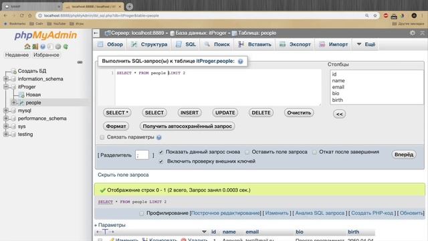The height and width of the screenshot is (241, 428).
Task: Open the Обзор tab
Action: 110,44
